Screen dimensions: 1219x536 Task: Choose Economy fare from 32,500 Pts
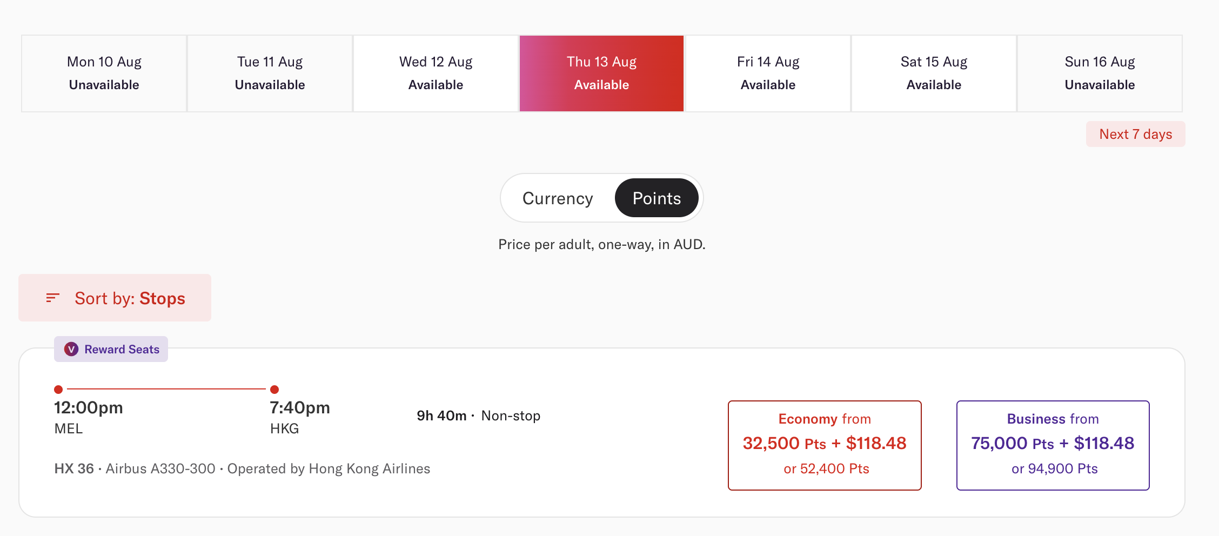pos(825,445)
